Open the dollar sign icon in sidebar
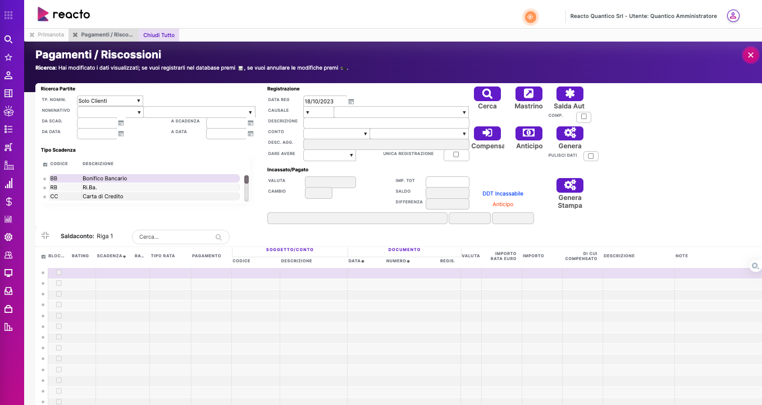The image size is (762, 405). coord(8,201)
